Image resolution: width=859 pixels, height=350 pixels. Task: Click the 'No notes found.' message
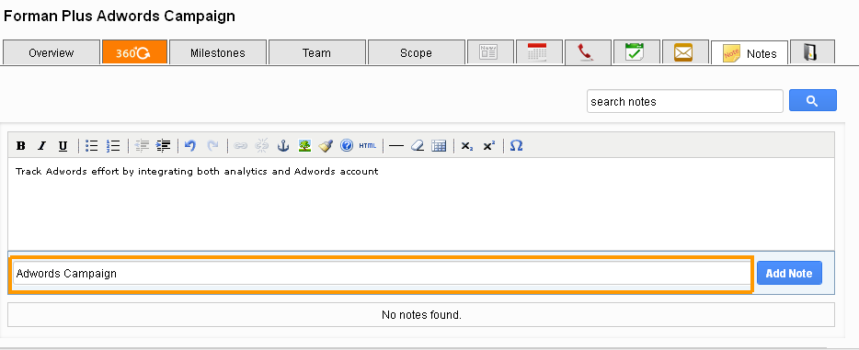pyautogui.click(x=421, y=315)
